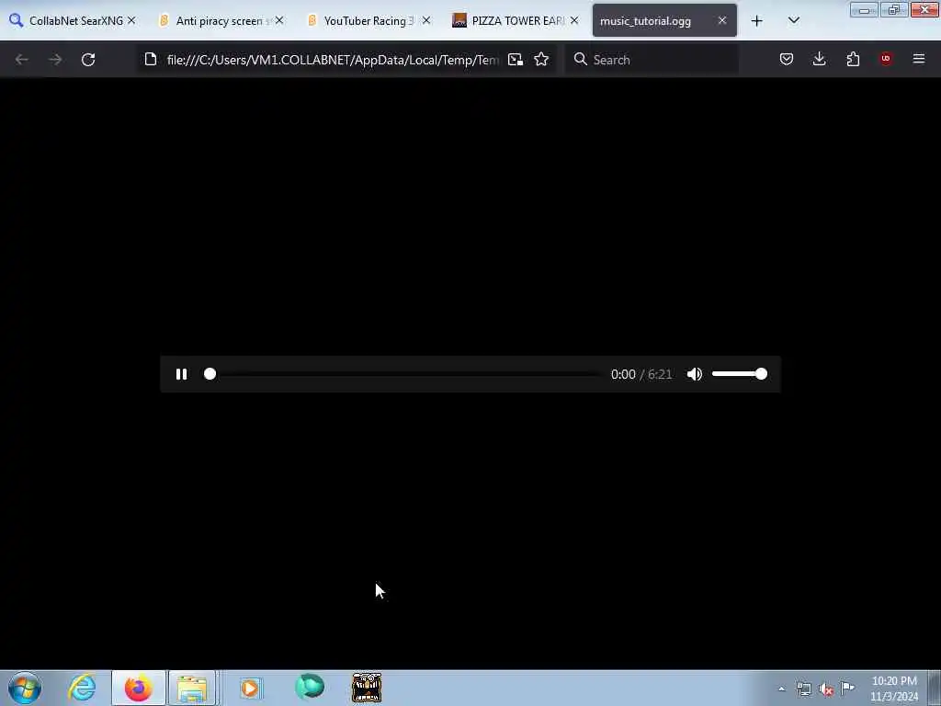Bookmark this page with the star
The image size is (941, 706).
(541, 60)
